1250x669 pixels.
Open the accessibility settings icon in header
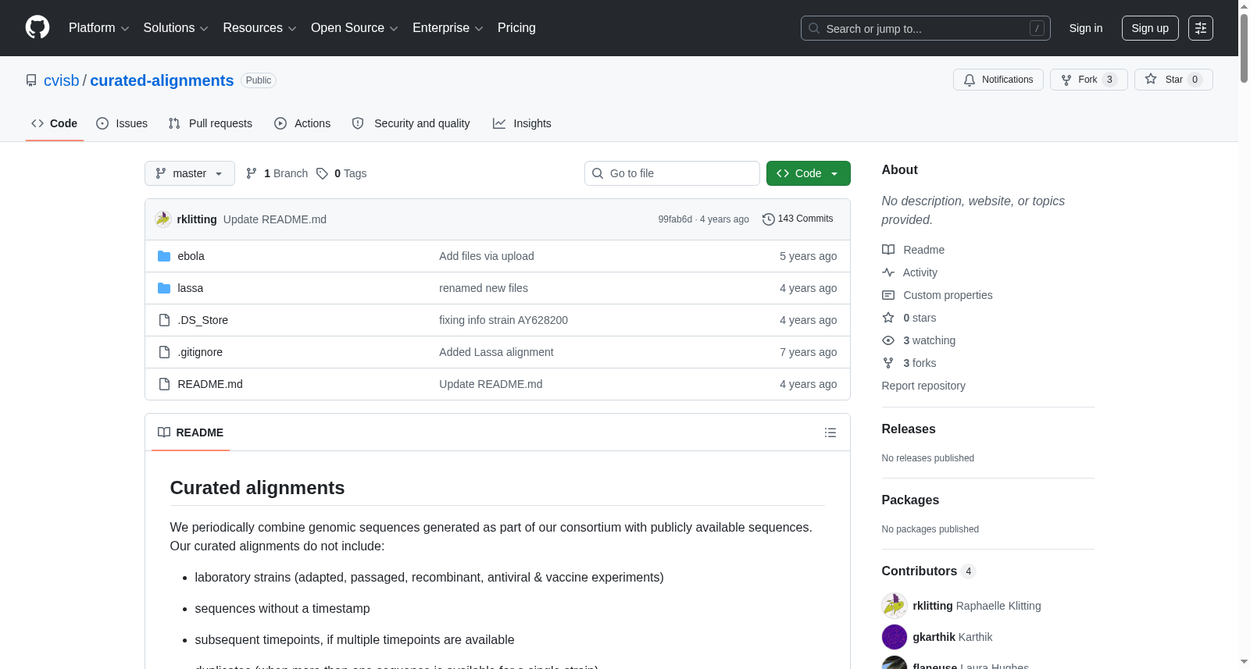pyautogui.click(x=1201, y=28)
